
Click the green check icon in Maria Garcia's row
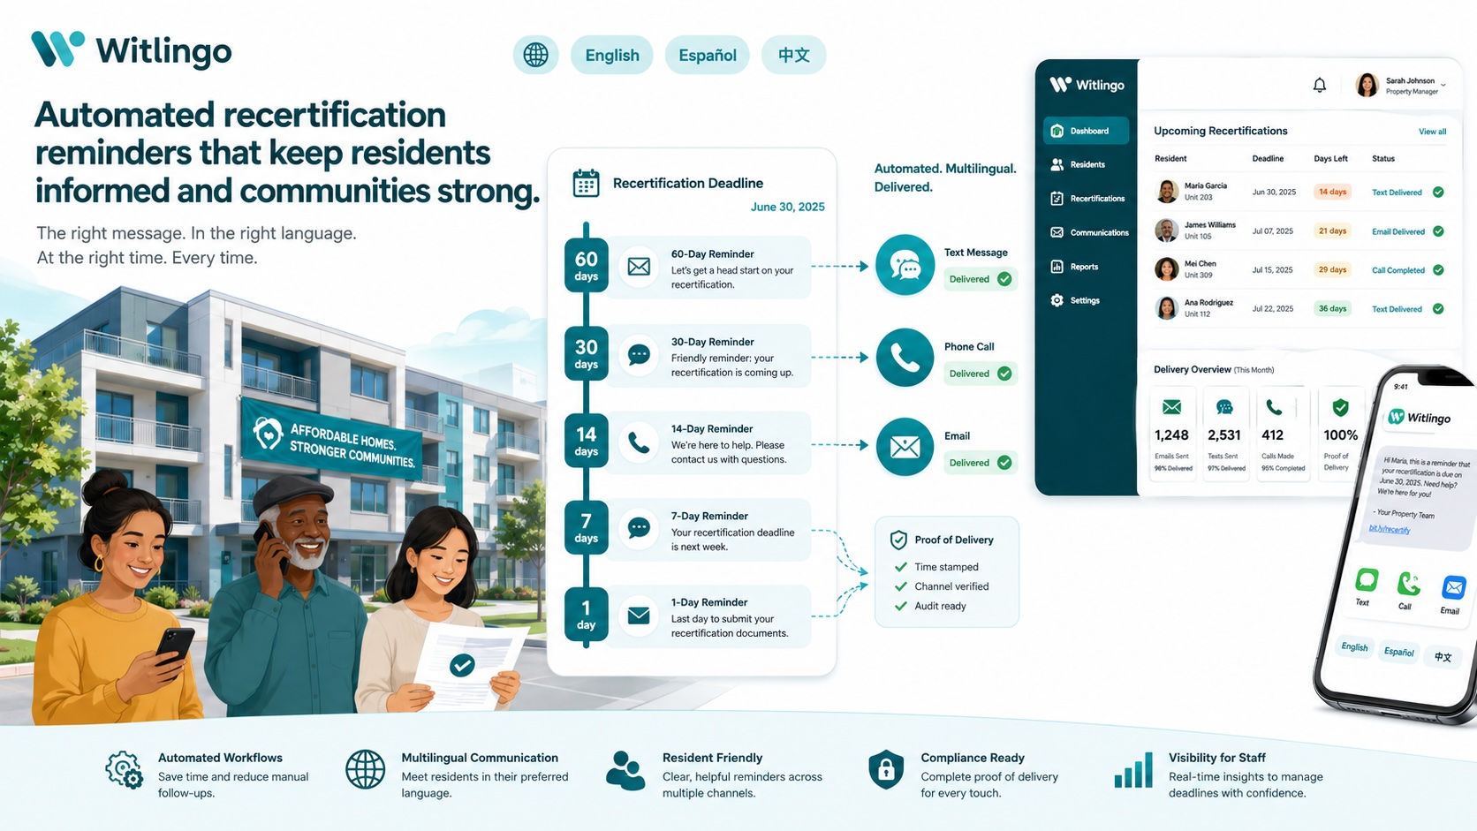1438,192
